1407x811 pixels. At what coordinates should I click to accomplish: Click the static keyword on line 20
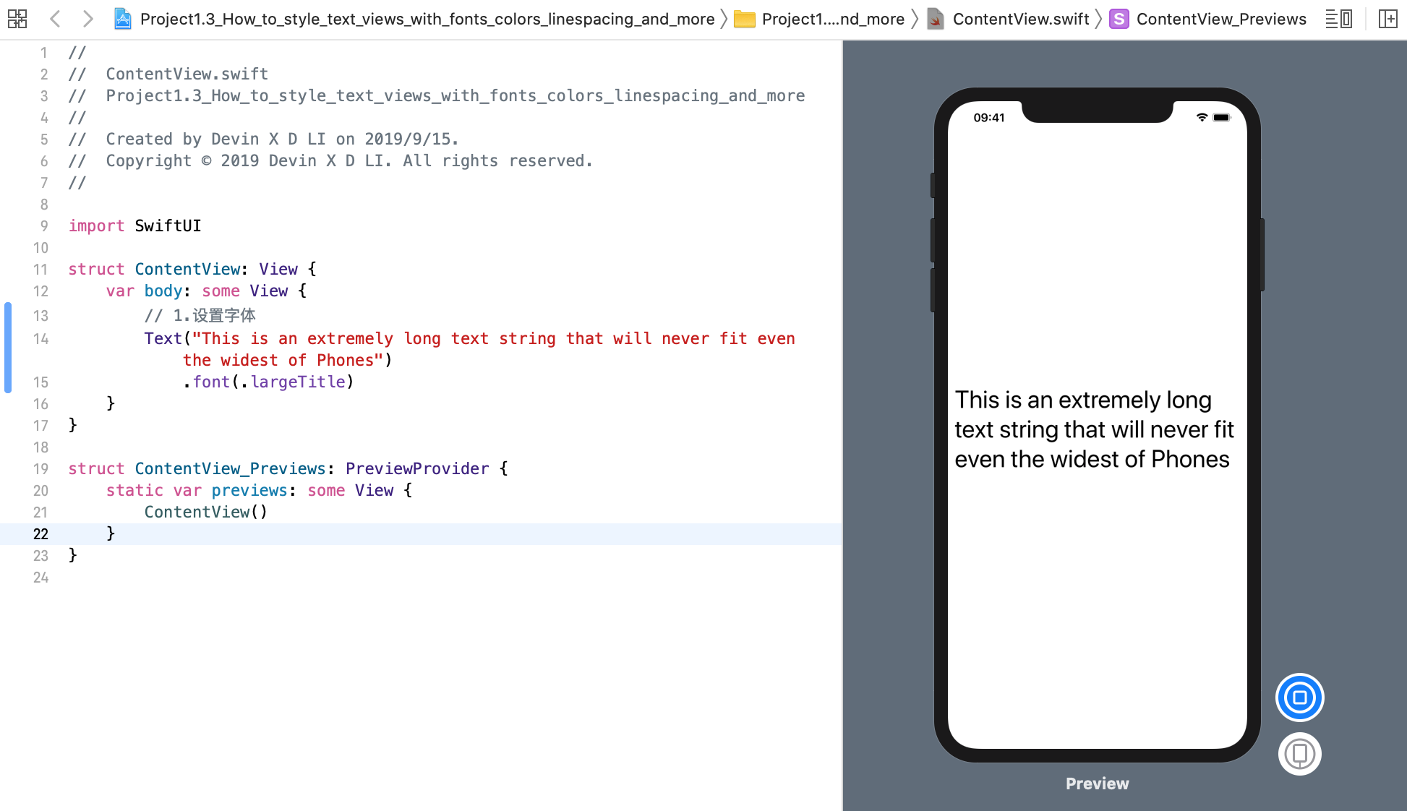tap(134, 490)
